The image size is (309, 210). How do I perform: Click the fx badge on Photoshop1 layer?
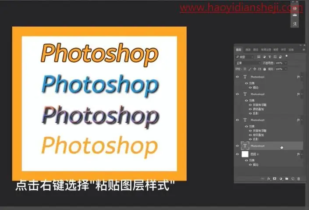298,77
